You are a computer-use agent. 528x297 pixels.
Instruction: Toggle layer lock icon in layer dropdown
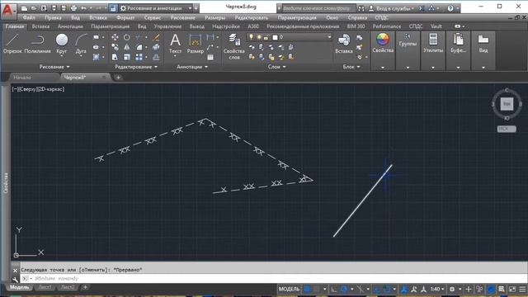point(266,37)
